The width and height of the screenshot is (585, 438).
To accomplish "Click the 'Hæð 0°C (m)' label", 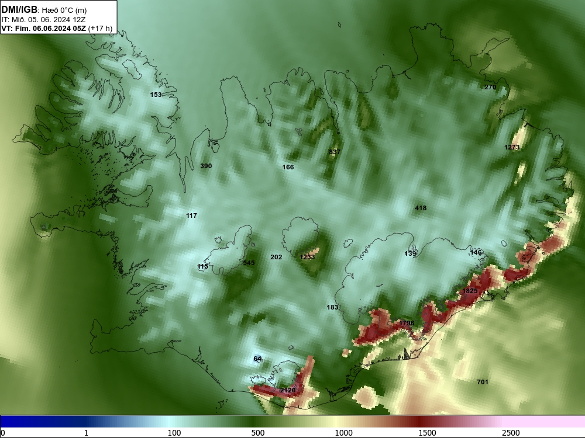I will coord(64,11).
